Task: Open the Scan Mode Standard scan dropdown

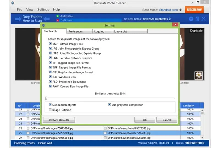Action: tap(170, 10)
